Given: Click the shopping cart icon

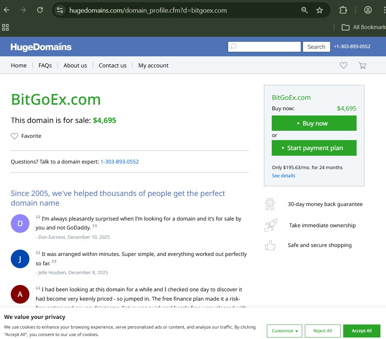Looking at the screenshot, I should click(x=362, y=66).
